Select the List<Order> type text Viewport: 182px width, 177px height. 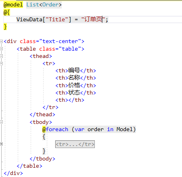[44, 5]
